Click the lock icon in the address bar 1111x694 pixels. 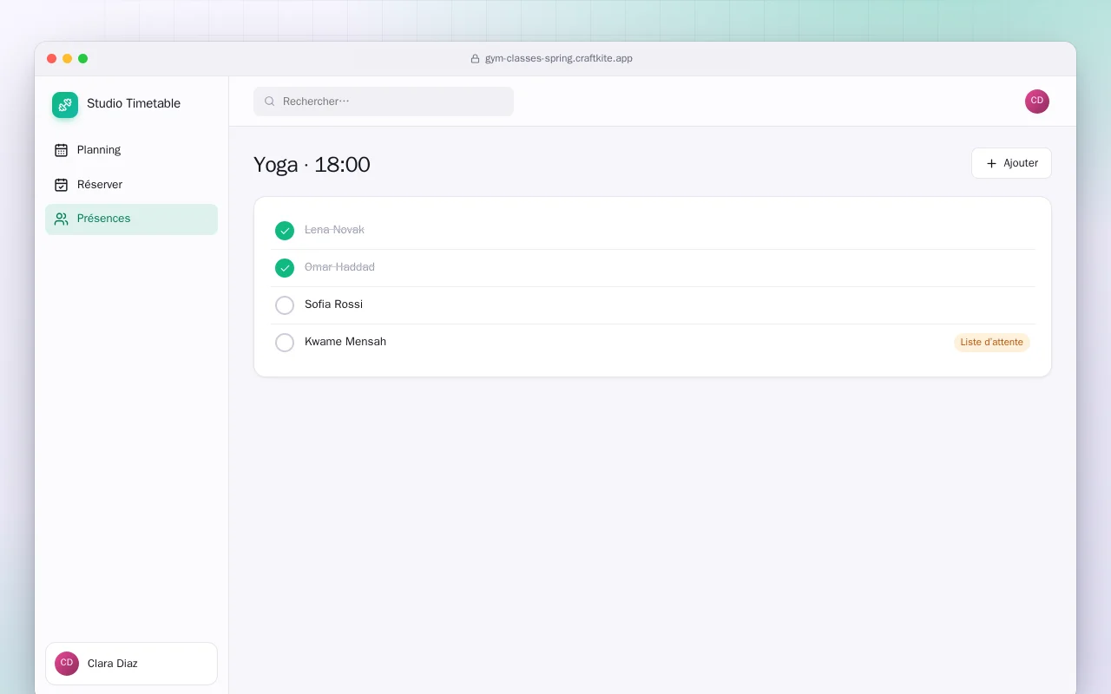tap(475, 59)
